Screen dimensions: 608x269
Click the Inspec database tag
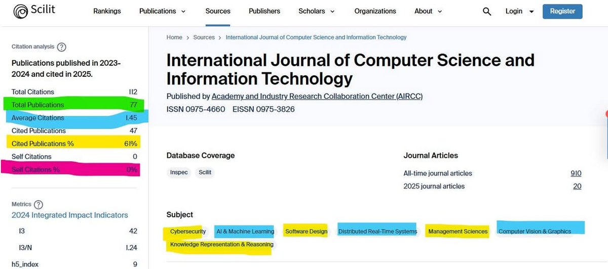[x=179, y=172]
